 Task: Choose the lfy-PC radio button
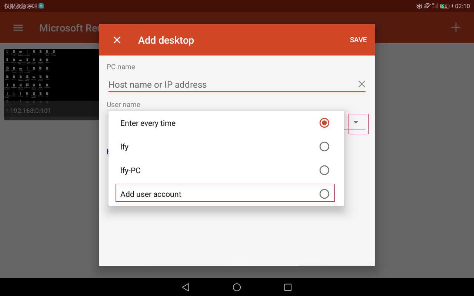click(x=324, y=170)
